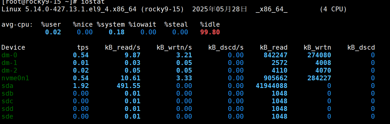The width and height of the screenshot is (390, 124).
Task: Click the kB_wrtn/s column header
Action: [x=174, y=47]
